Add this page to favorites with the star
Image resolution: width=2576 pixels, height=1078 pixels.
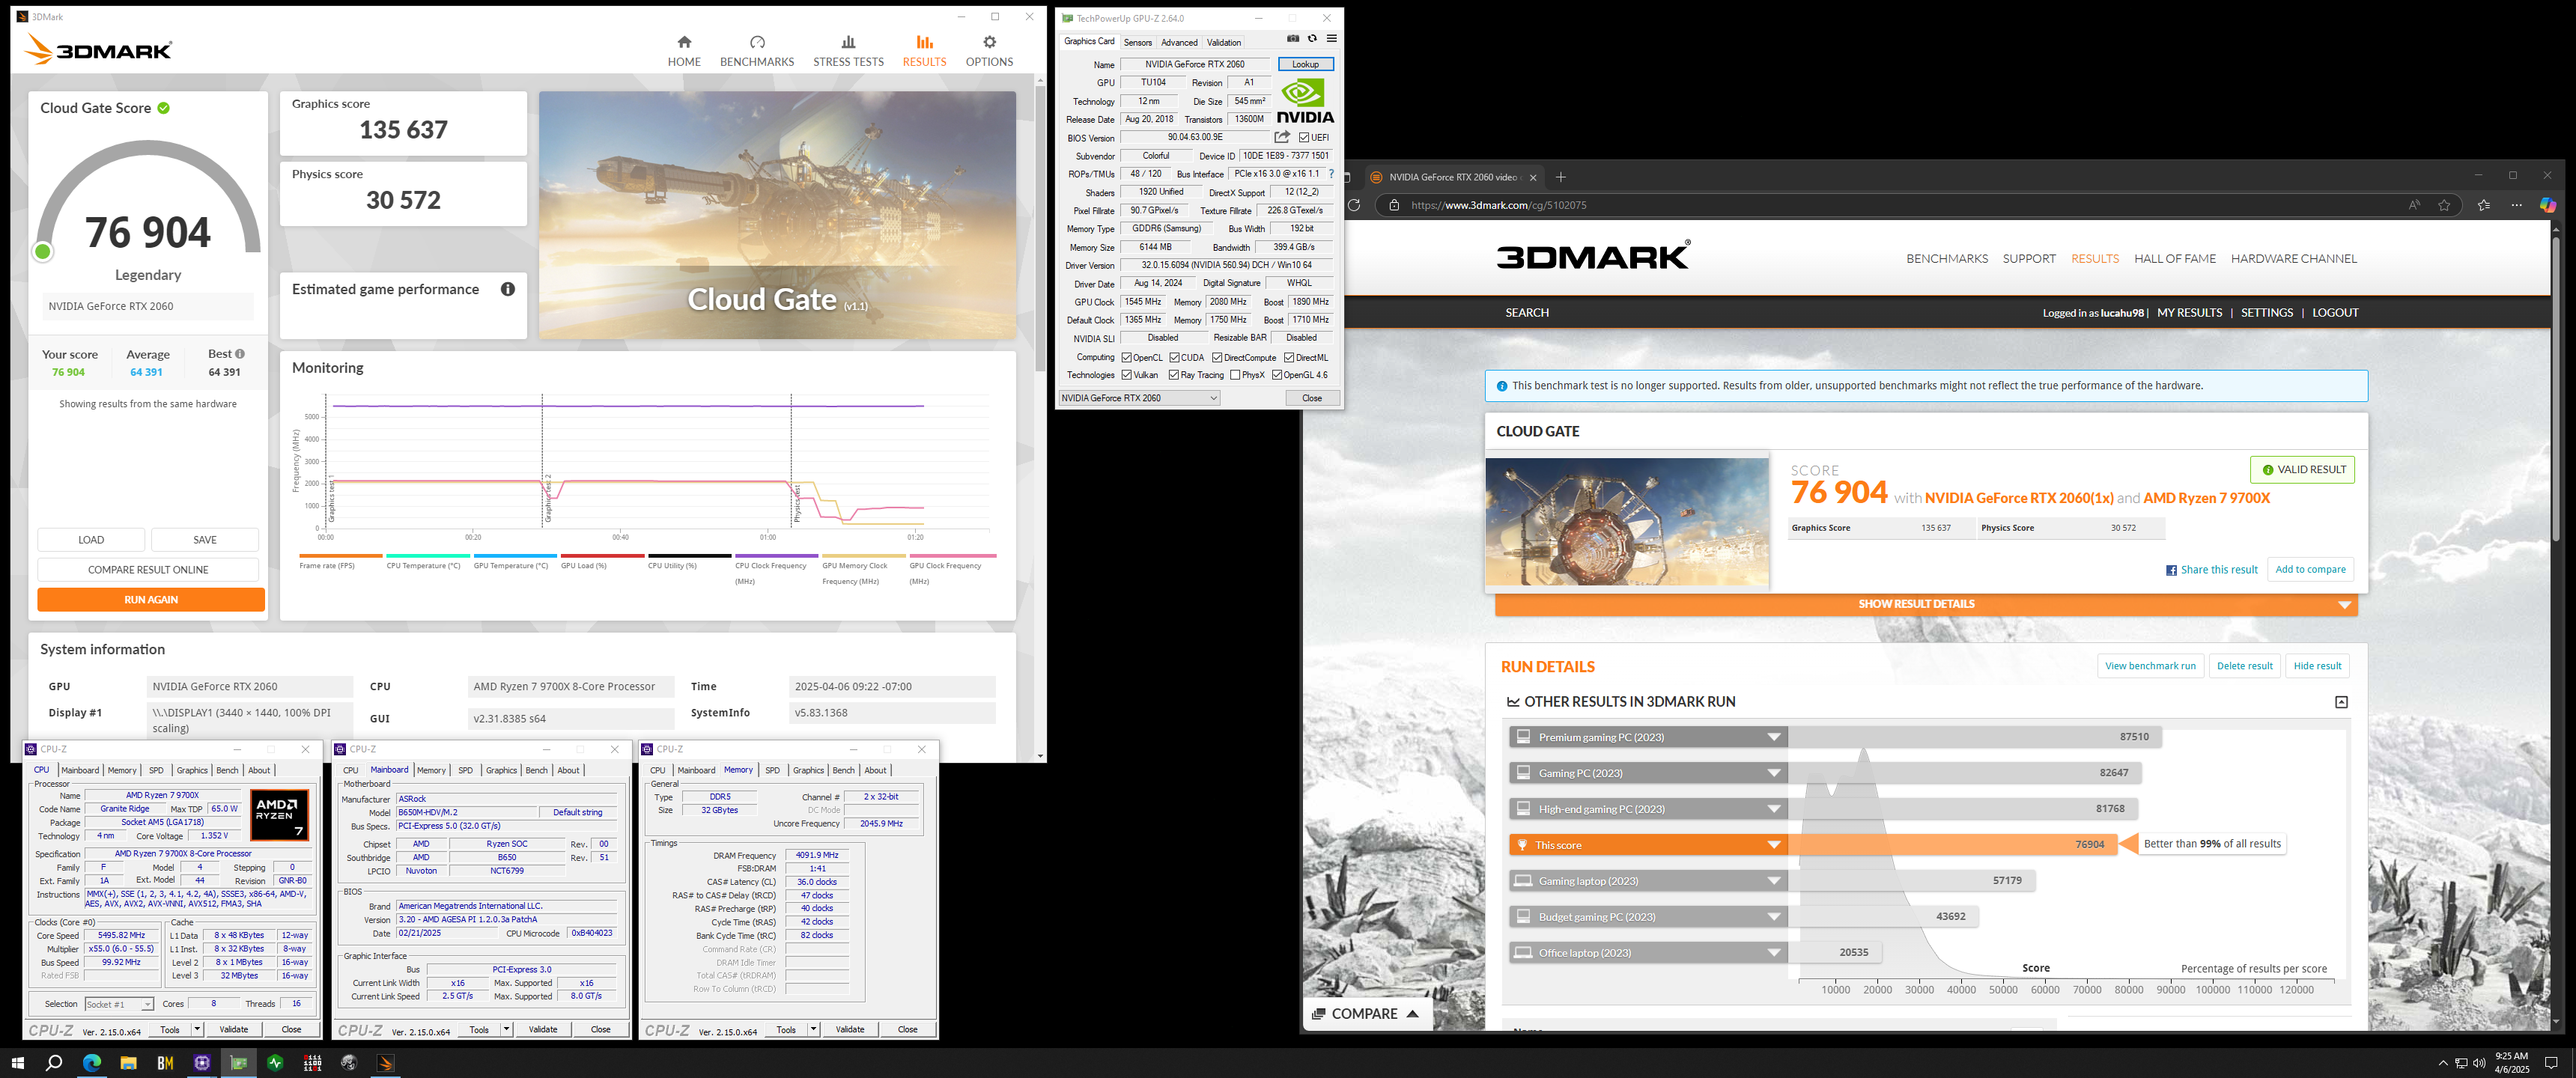pyautogui.click(x=2444, y=205)
